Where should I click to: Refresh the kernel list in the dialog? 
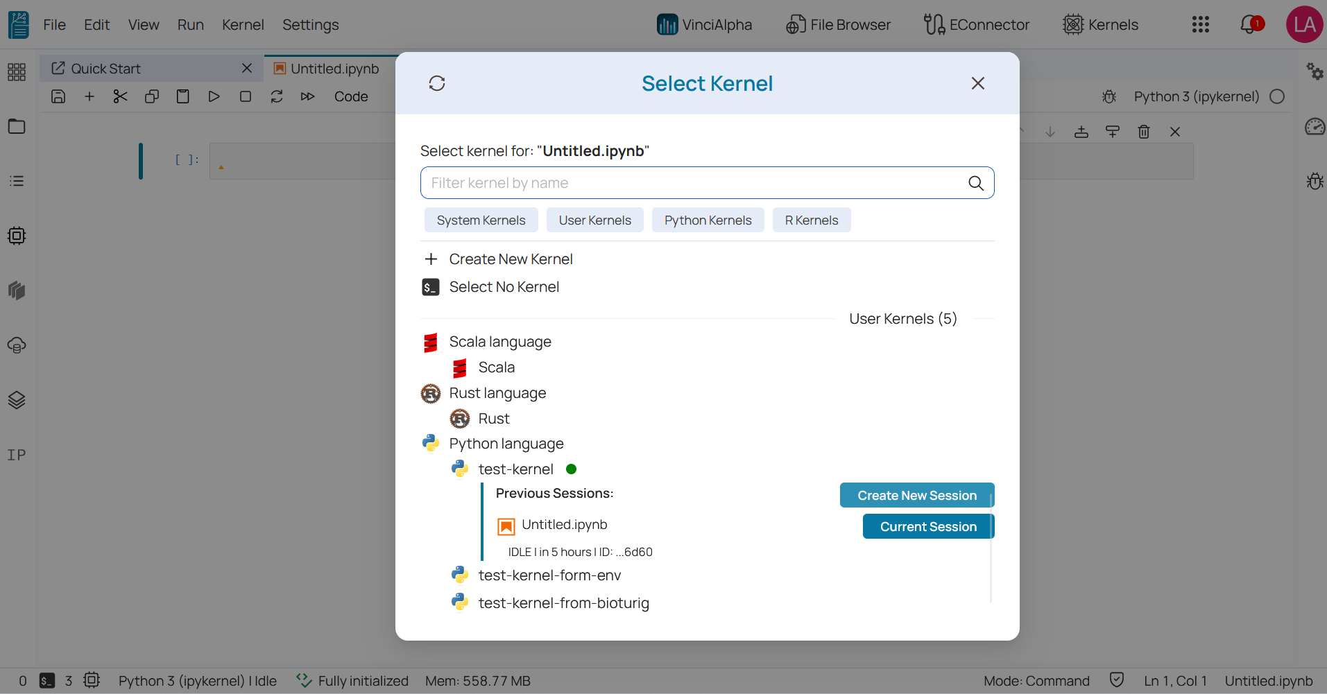[437, 83]
